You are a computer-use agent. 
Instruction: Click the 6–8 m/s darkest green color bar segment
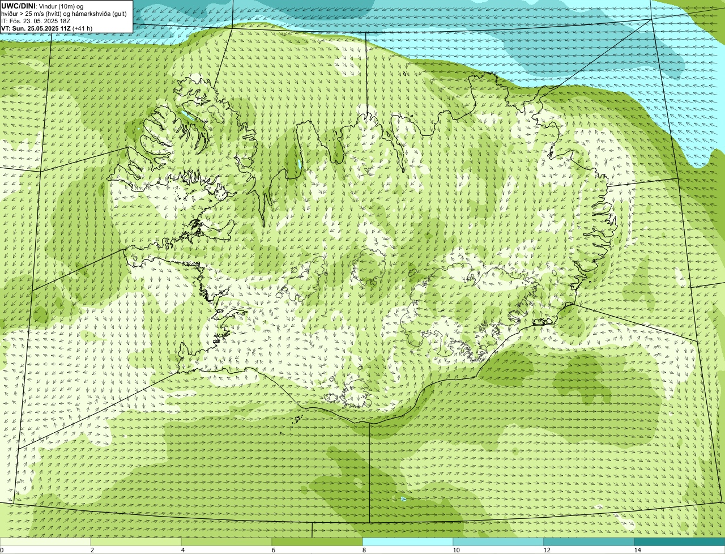(x=317, y=542)
